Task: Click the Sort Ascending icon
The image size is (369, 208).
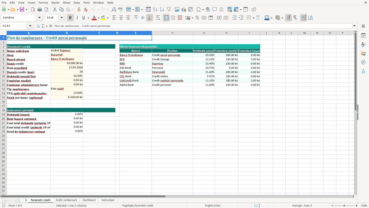Action: pos(155,10)
